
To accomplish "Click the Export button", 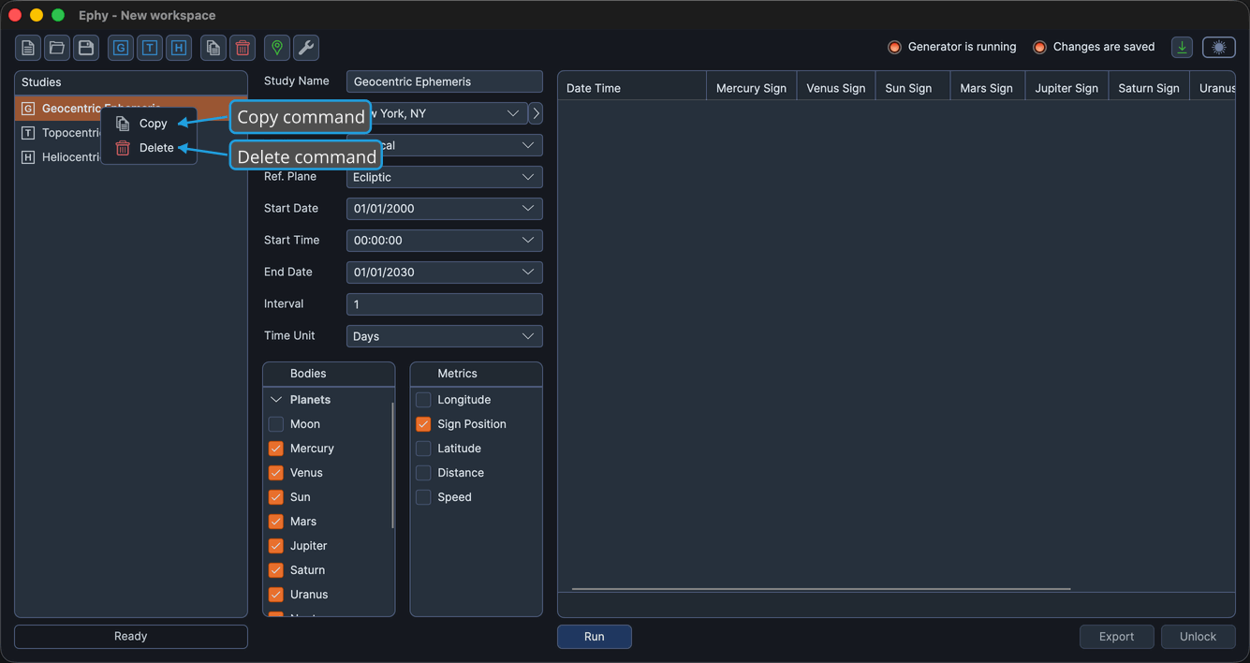I will [1116, 637].
